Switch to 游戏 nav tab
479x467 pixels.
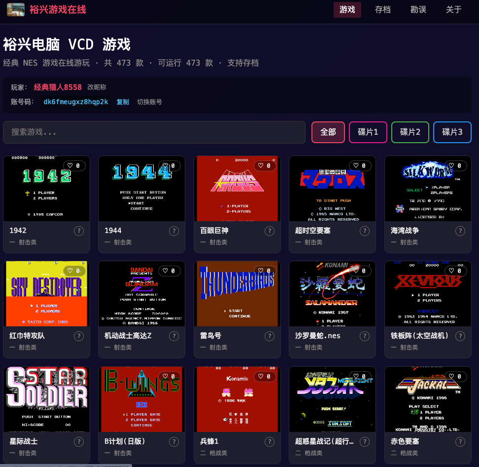point(347,10)
